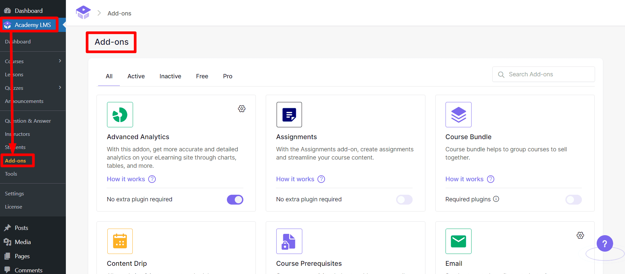This screenshot has height=274, width=625.
Task: Click the Email envelope icon
Action: coord(458,241)
